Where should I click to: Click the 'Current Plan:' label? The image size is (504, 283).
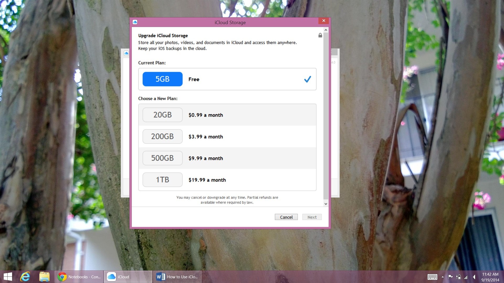152,63
